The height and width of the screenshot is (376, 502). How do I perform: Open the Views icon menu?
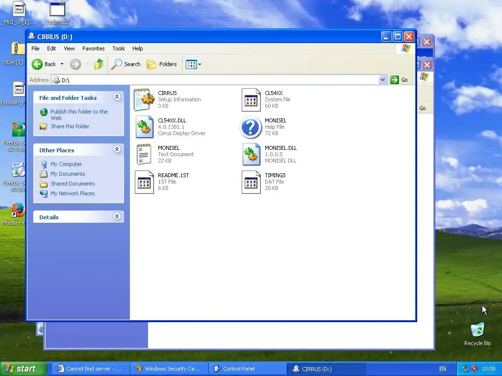(193, 64)
